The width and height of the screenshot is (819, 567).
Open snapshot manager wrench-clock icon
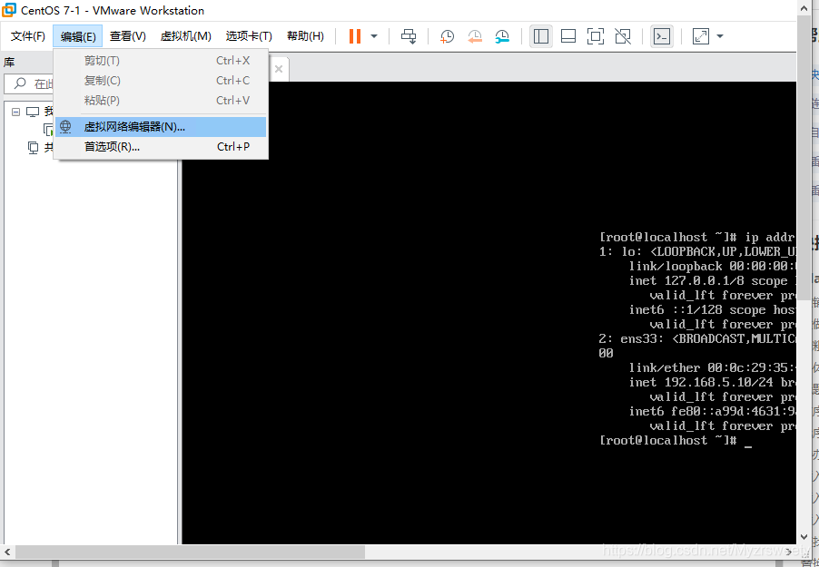pos(502,36)
